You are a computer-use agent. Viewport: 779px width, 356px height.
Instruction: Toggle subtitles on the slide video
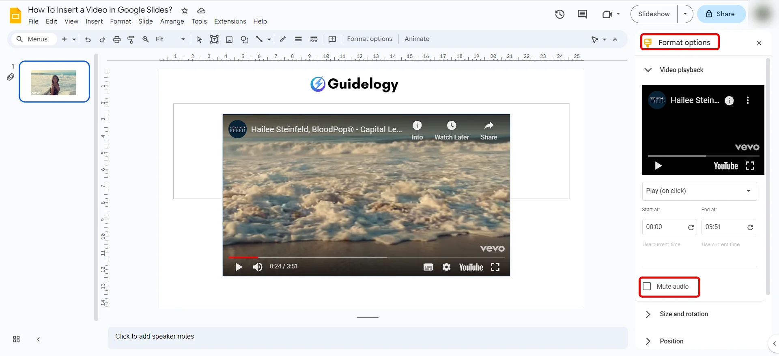point(428,267)
